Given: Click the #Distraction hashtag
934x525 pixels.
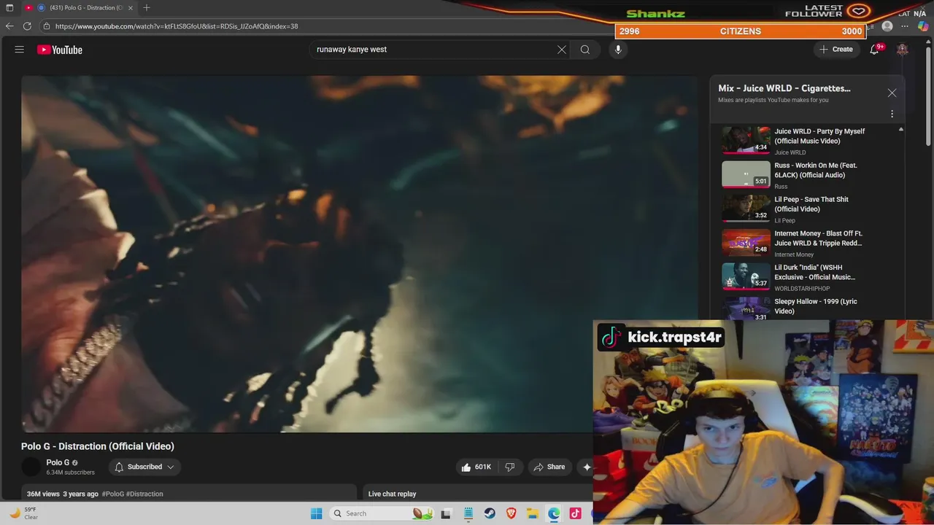Looking at the screenshot, I should coord(144,494).
